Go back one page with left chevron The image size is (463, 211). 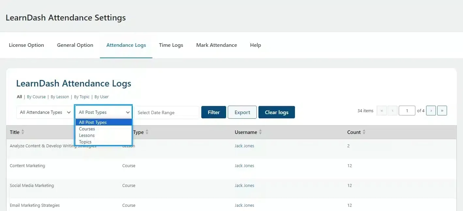pos(393,111)
